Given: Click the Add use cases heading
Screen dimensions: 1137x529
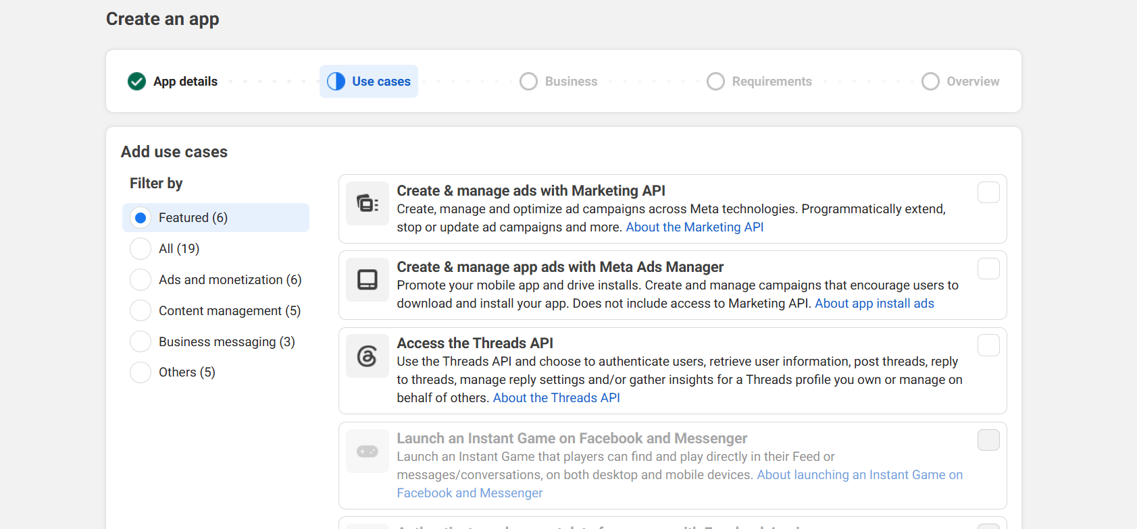Looking at the screenshot, I should coord(174,152).
